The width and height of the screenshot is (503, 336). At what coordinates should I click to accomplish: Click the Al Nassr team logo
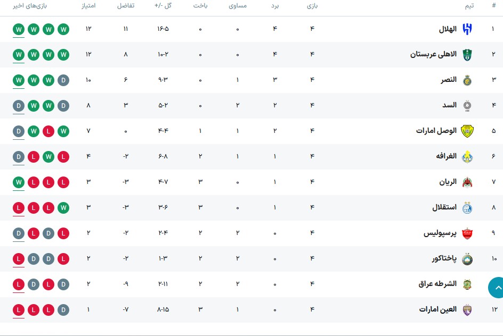coord(467,80)
